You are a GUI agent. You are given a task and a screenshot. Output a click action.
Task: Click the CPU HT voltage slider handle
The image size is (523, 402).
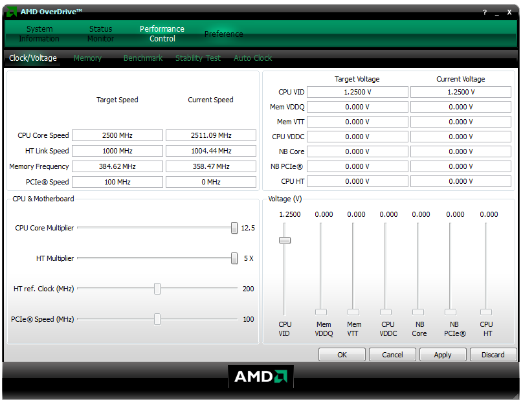tap(486, 312)
